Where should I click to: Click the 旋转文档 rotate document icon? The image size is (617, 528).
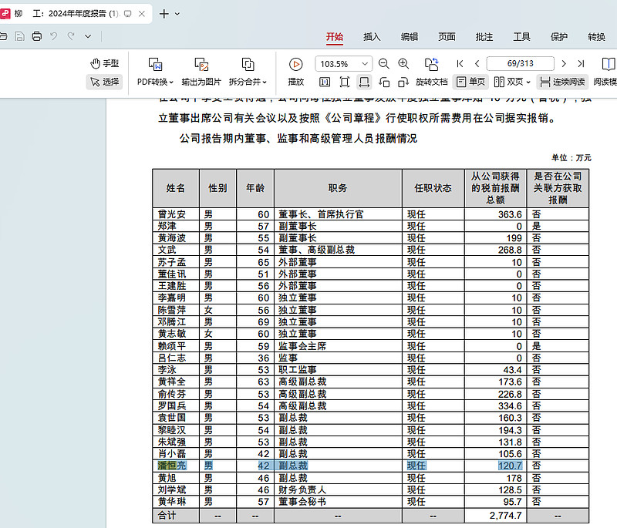click(431, 65)
